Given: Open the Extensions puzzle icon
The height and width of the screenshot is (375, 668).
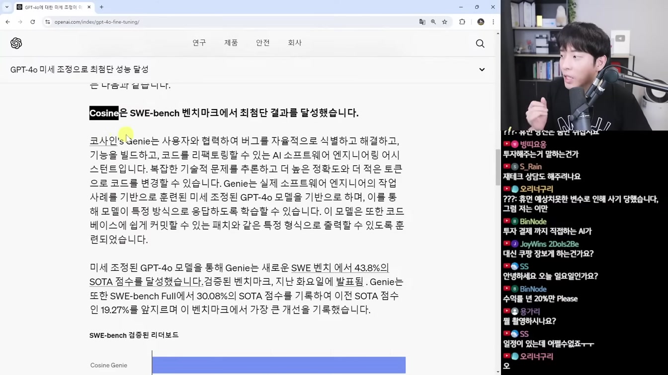Looking at the screenshot, I should click(462, 22).
